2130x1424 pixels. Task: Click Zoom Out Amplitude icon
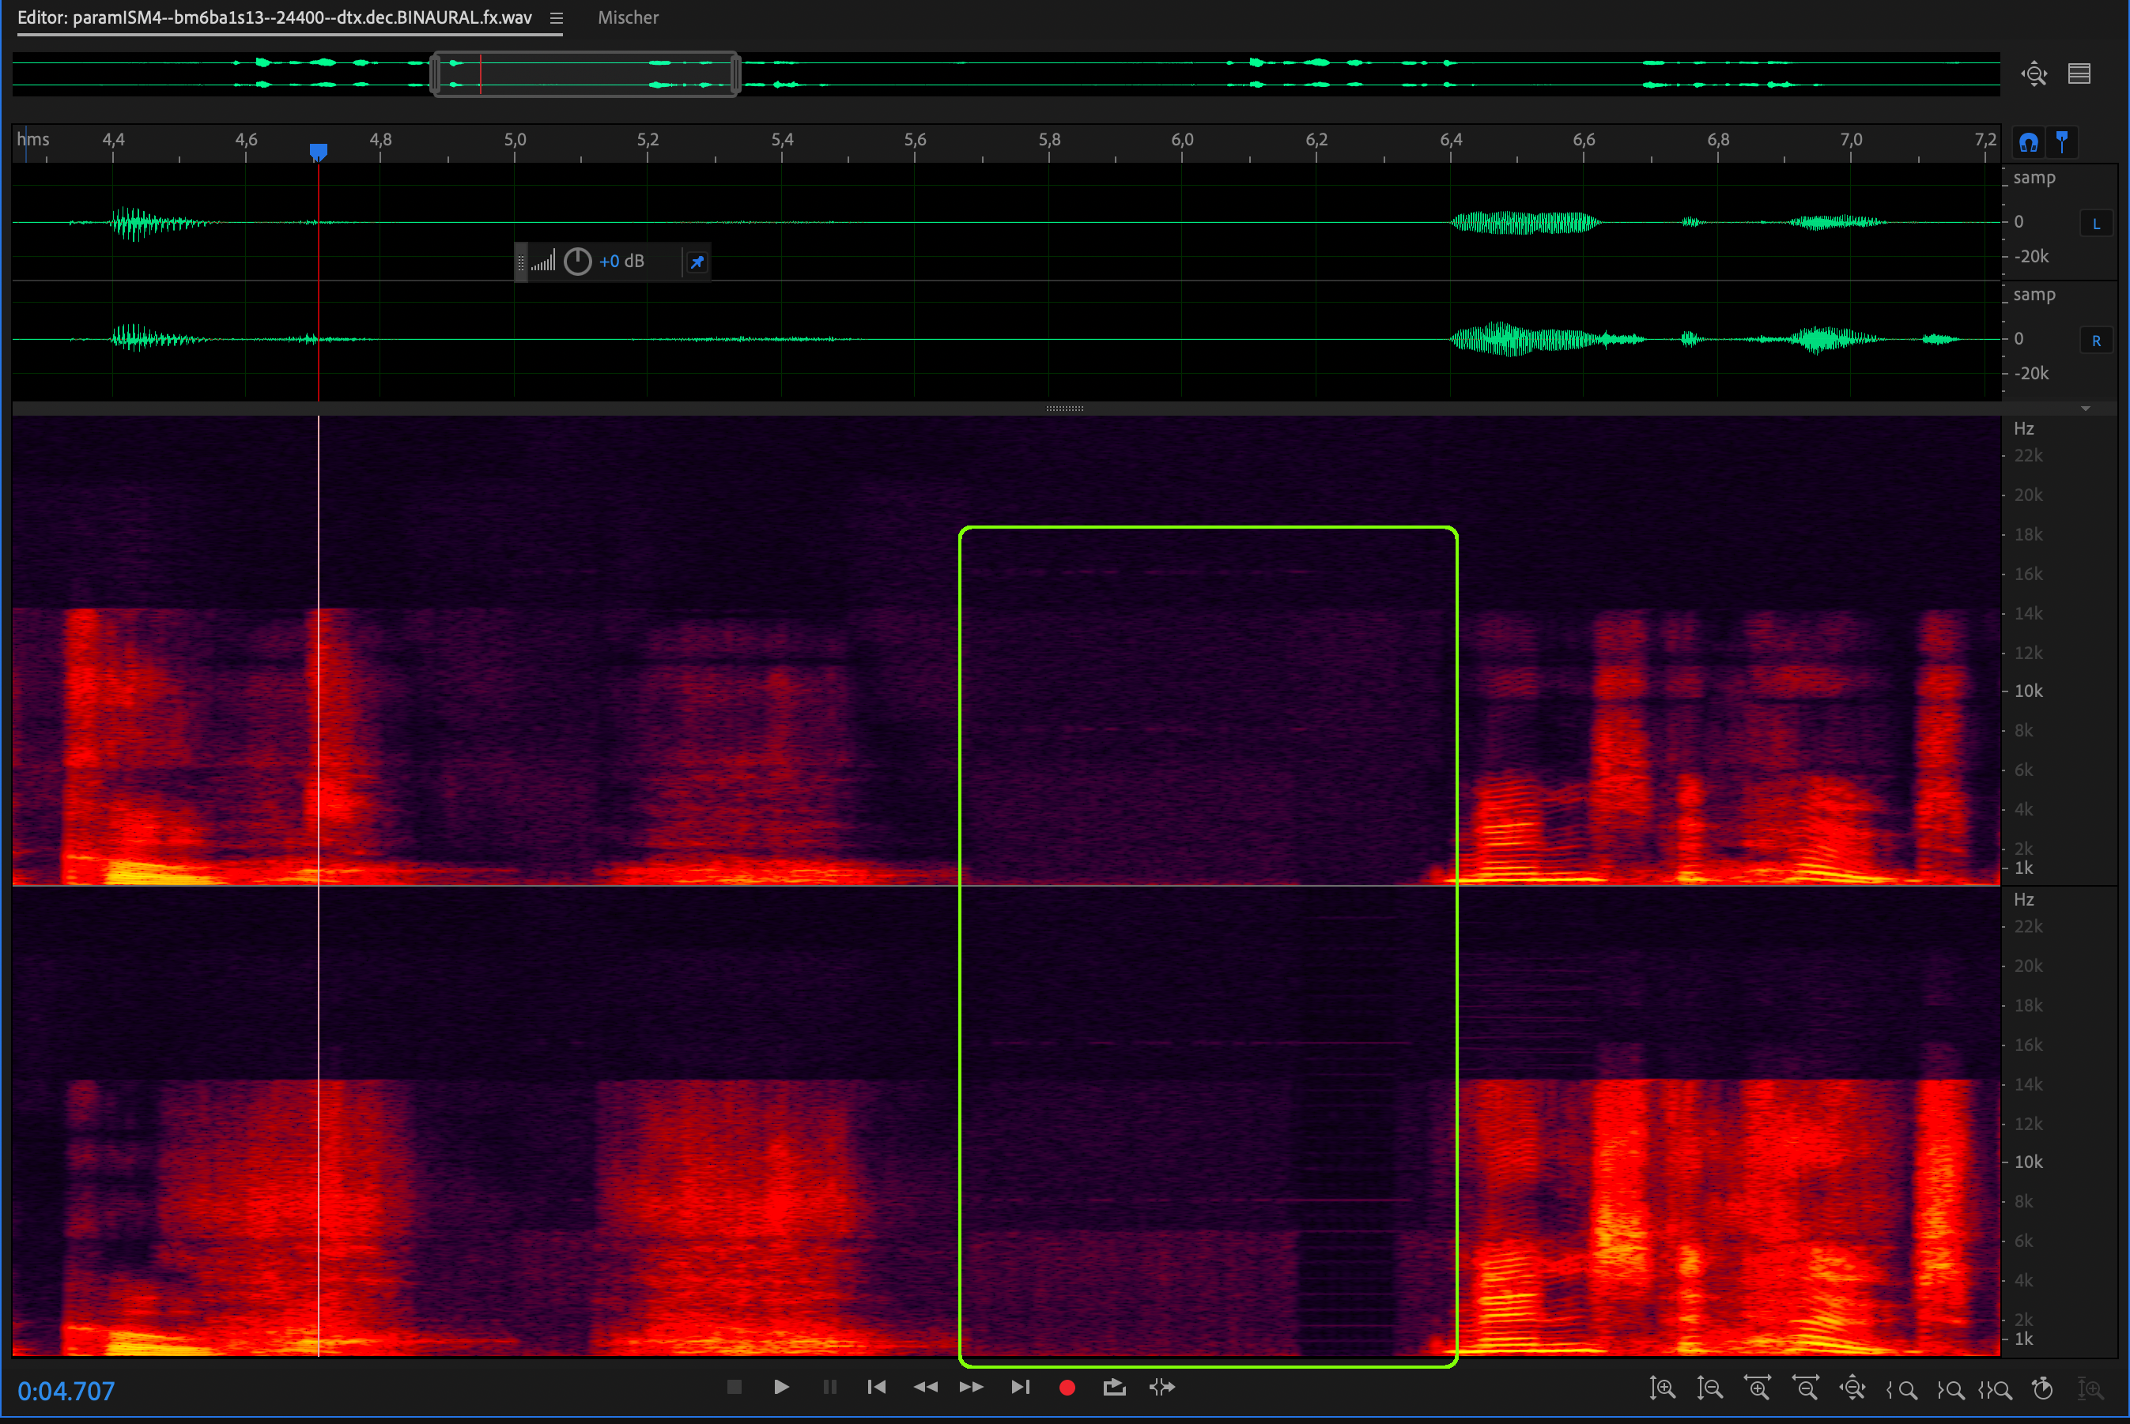click(1709, 1388)
